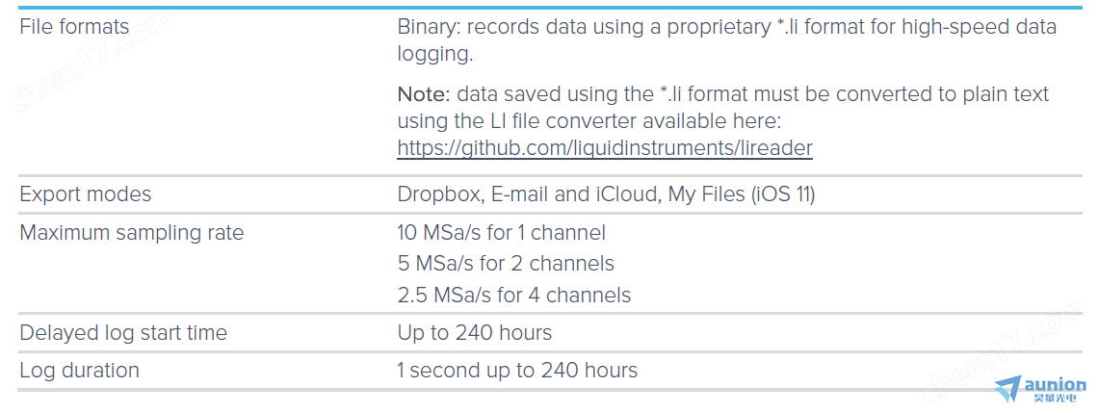
Task: Select the File formats row label
Action: pyautogui.click(x=74, y=27)
